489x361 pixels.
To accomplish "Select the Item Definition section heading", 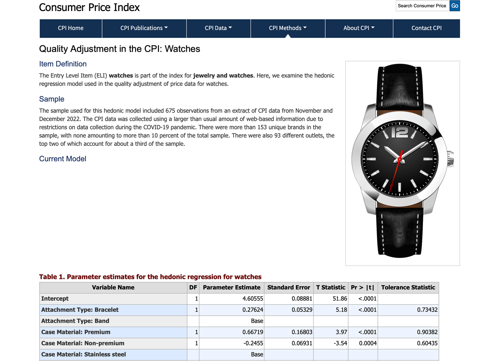I will pos(63,64).
